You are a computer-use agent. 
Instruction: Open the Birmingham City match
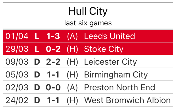pyautogui.click(x=88, y=75)
